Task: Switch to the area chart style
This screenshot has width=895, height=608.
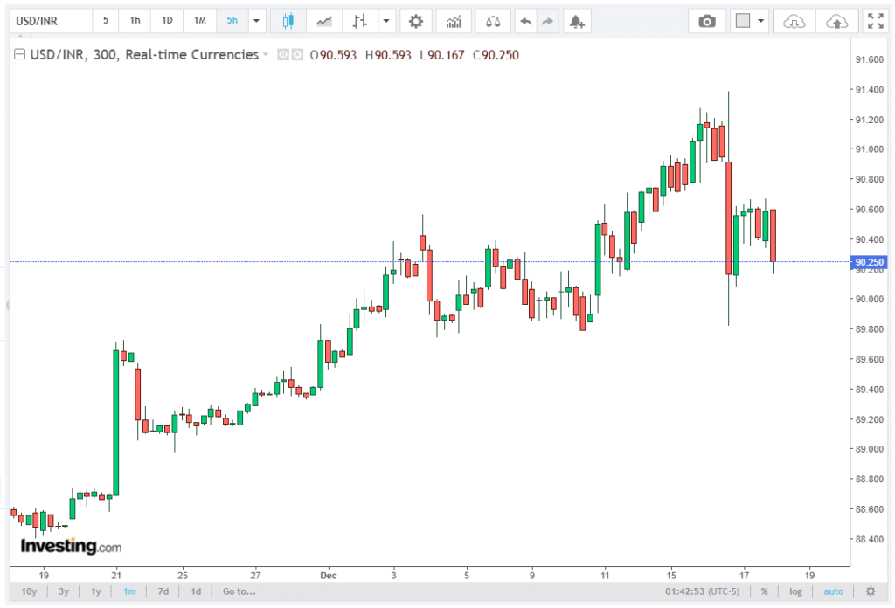Action: [323, 21]
